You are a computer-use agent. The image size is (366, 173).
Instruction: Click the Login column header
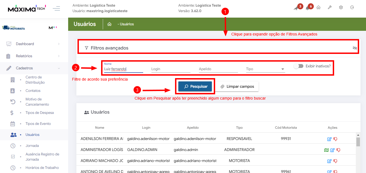pyautogui.click(x=146, y=128)
